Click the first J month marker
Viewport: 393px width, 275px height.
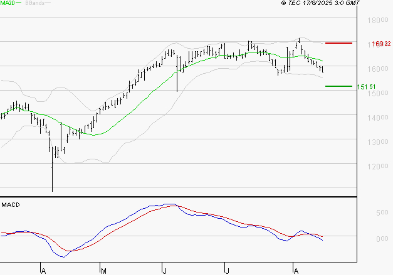[x=165, y=271]
